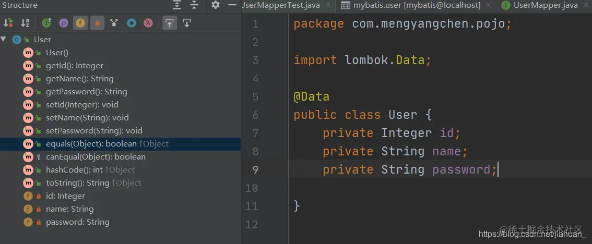Select setName(String): void method
Viewport: 592px width, 244px height.
(x=87, y=118)
